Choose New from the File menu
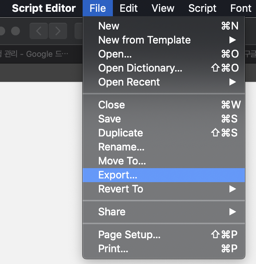 109,26
